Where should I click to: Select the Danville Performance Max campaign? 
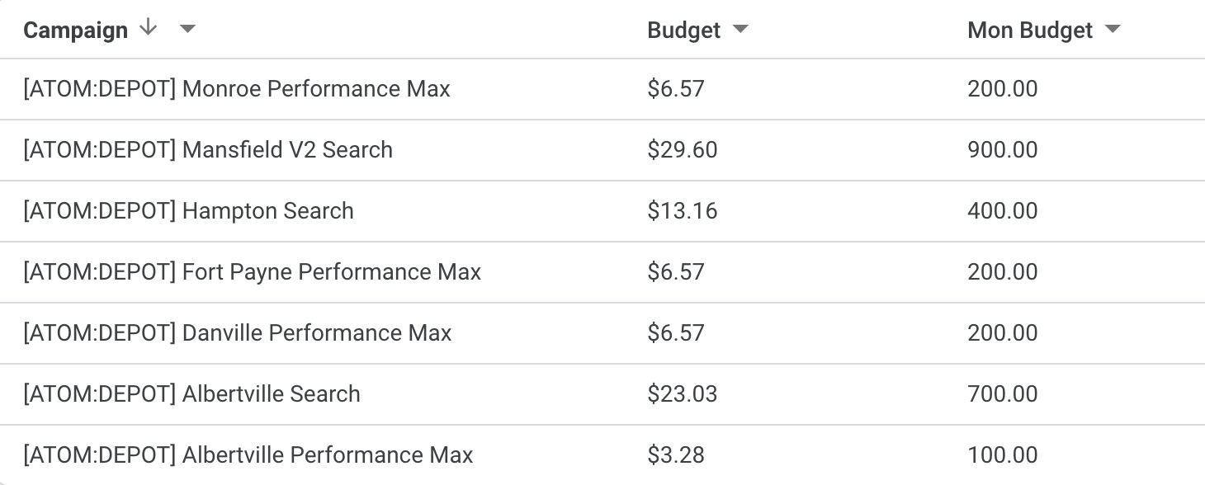pyautogui.click(x=238, y=333)
